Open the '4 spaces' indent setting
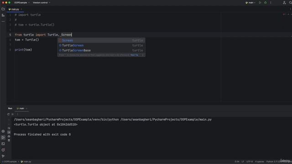 click(260, 162)
